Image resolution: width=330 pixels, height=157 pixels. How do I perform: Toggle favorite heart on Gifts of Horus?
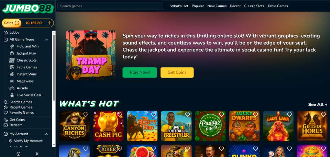323,114
